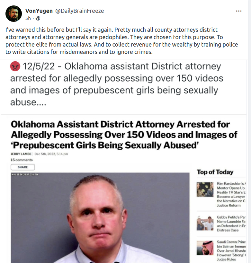This screenshot has height=263, width=251.
Task: Click the 12/5/22 link preview title
Action: 117,84
